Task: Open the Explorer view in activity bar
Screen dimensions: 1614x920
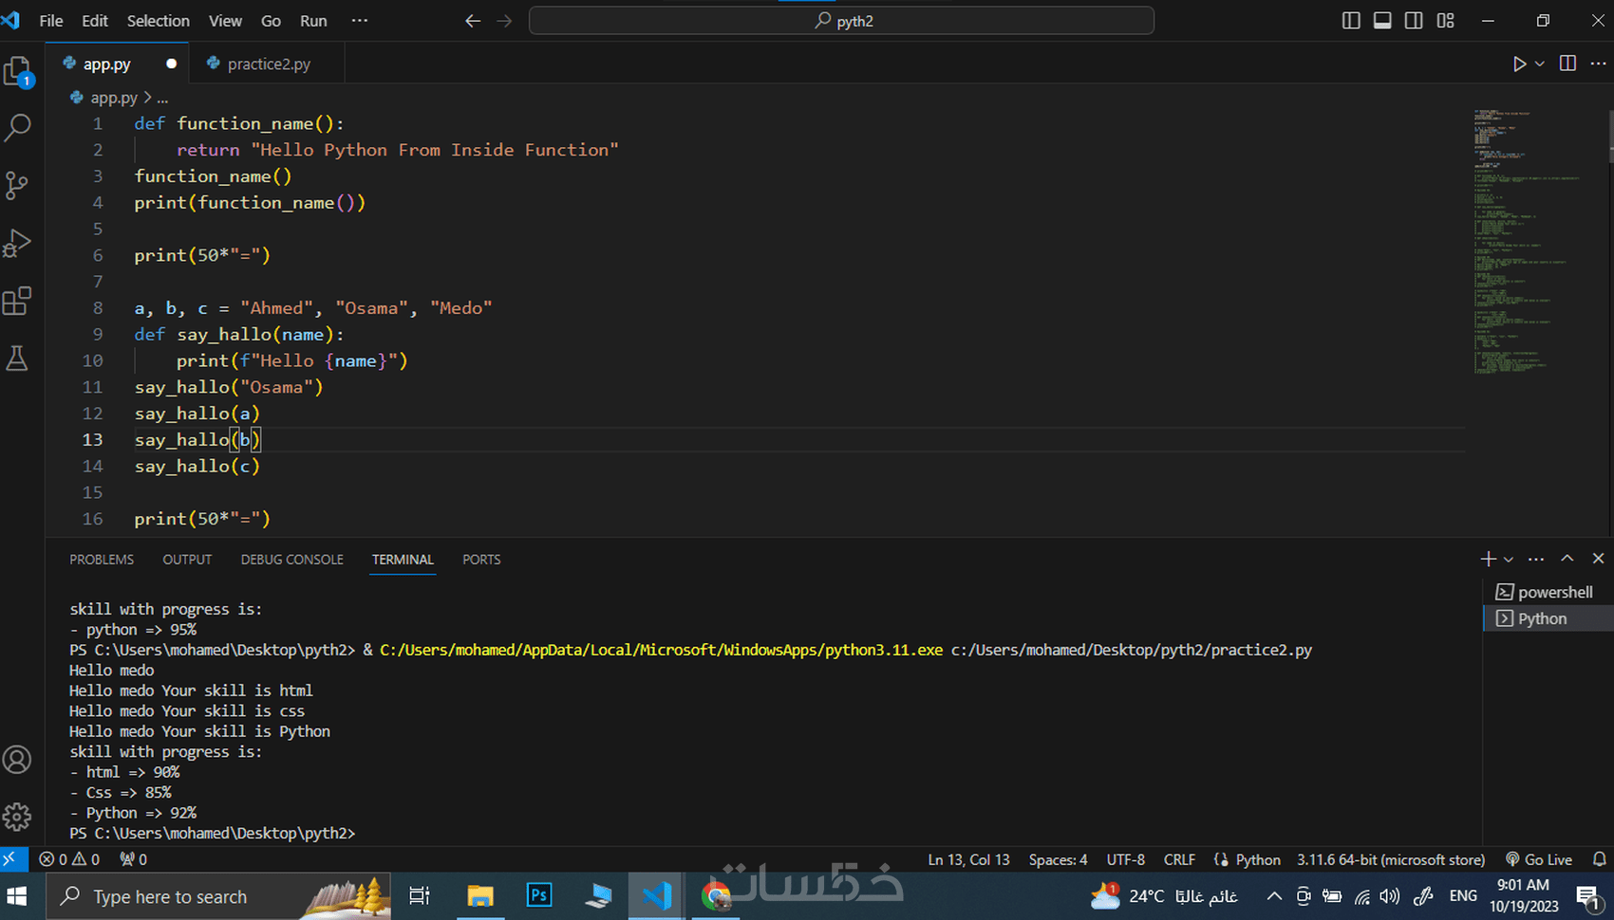Action: pyautogui.click(x=18, y=71)
